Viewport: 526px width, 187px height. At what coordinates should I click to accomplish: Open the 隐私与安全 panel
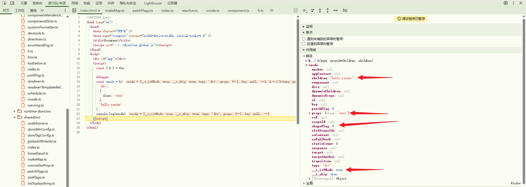127,3
